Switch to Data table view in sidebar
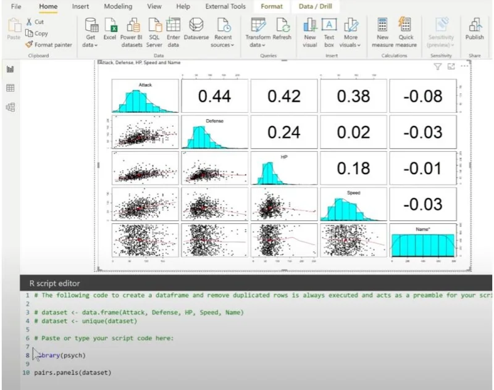This screenshot has height=390, width=494. (10, 88)
